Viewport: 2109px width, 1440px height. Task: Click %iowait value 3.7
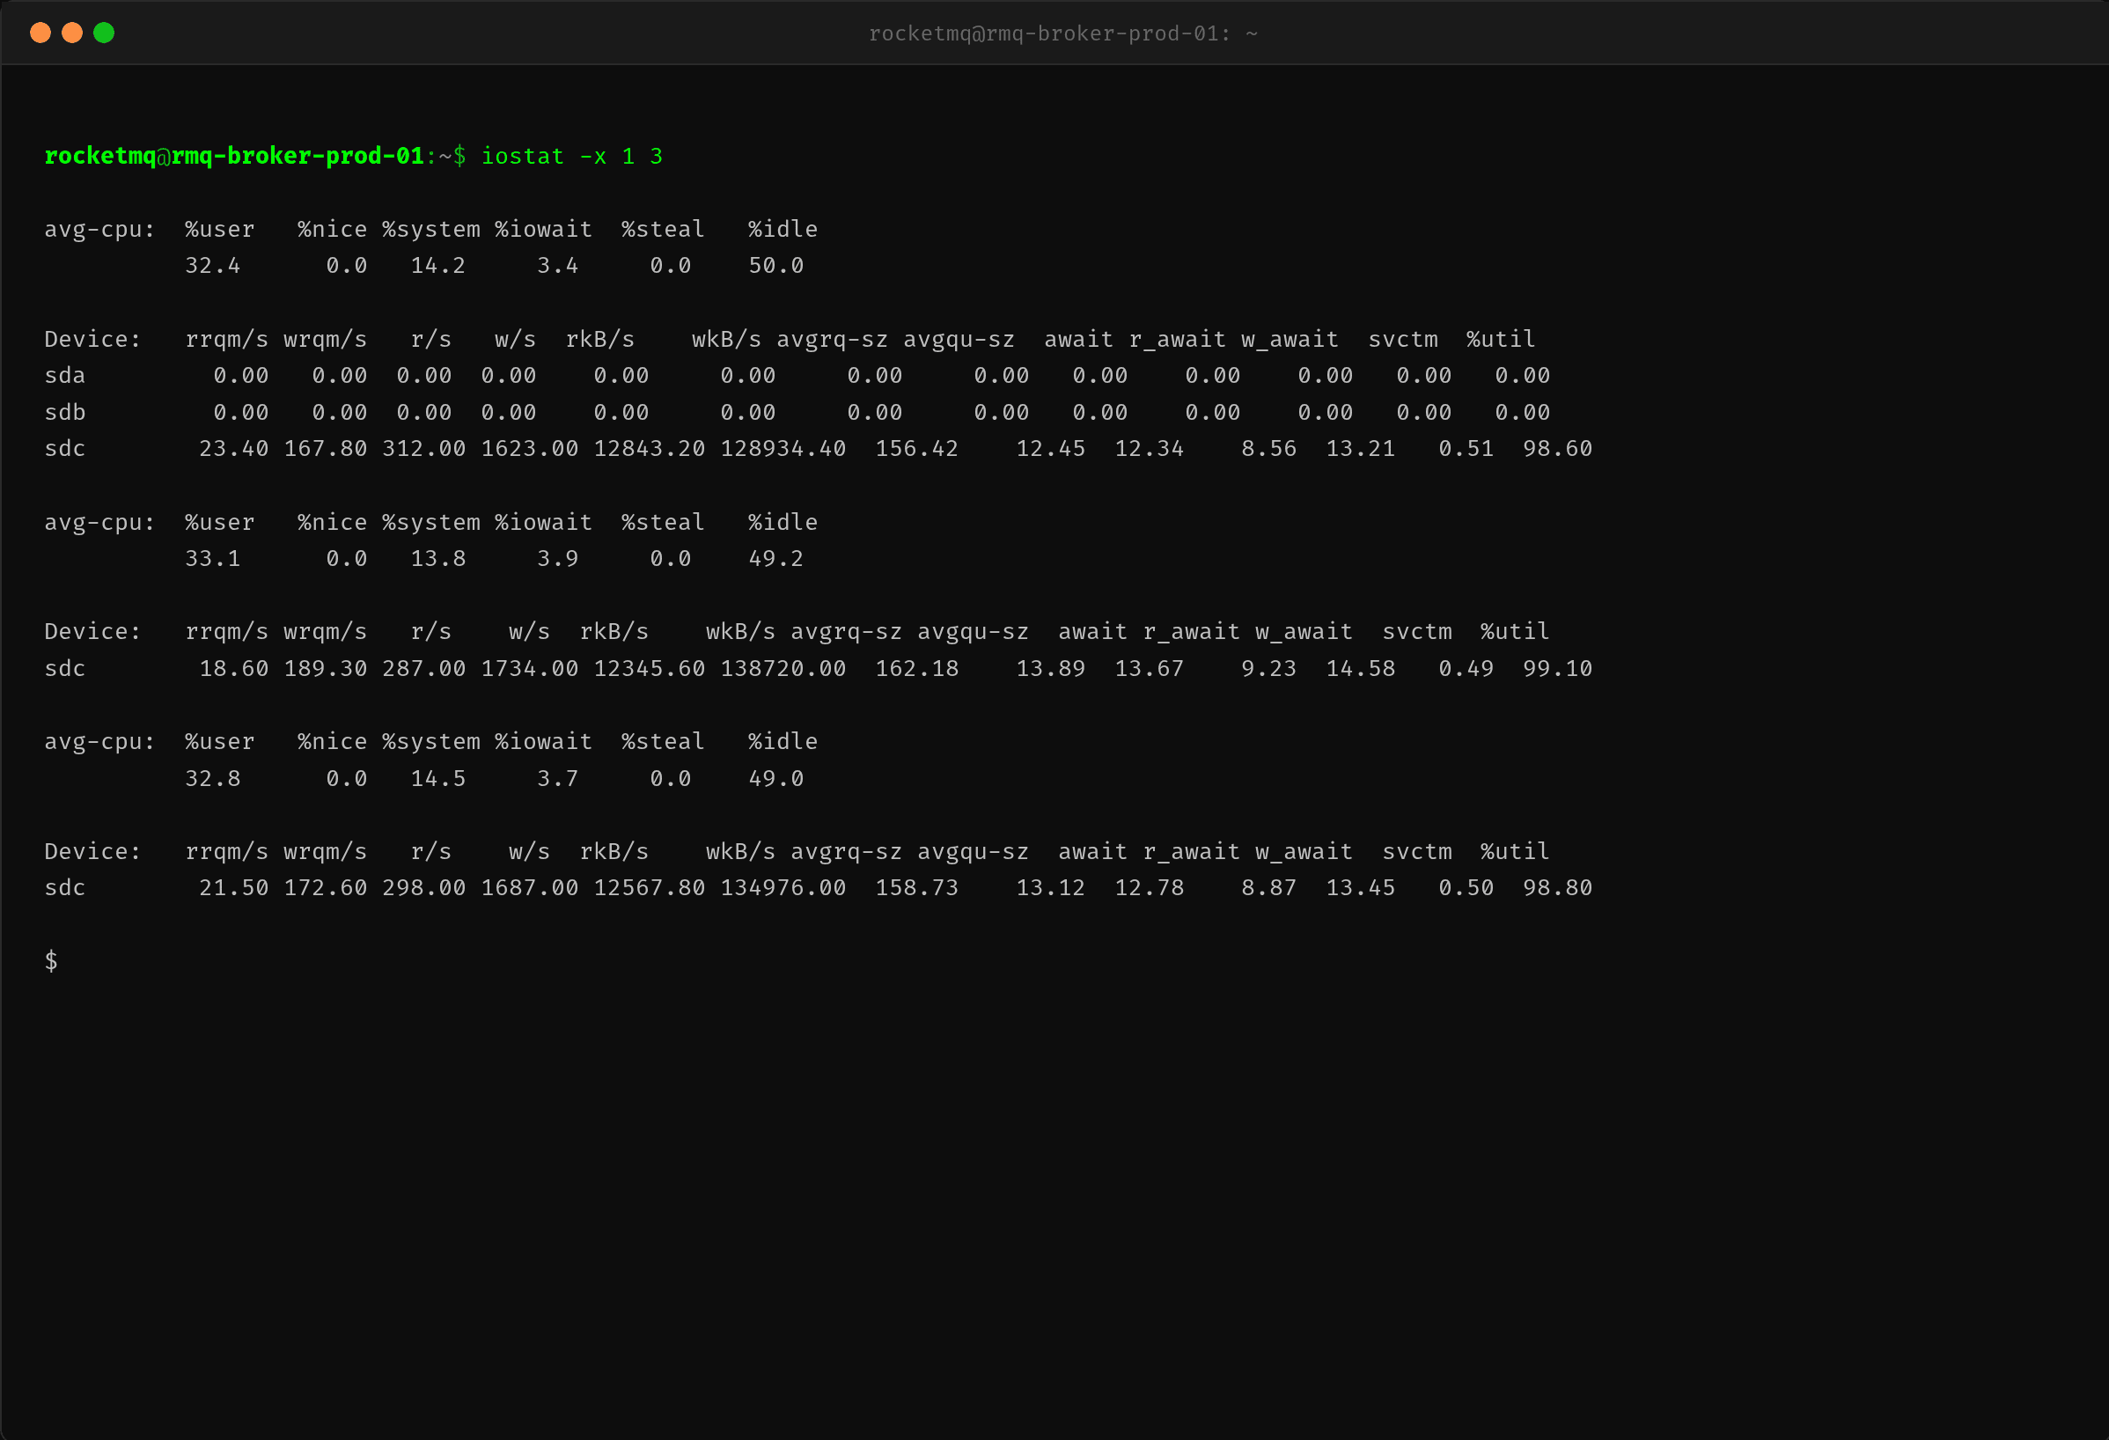click(x=557, y=778)
